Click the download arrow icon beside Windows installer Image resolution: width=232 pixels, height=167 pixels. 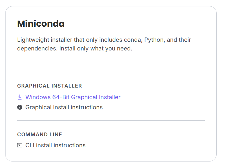pos(20,97)
